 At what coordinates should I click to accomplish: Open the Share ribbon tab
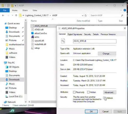click(25, 10)
